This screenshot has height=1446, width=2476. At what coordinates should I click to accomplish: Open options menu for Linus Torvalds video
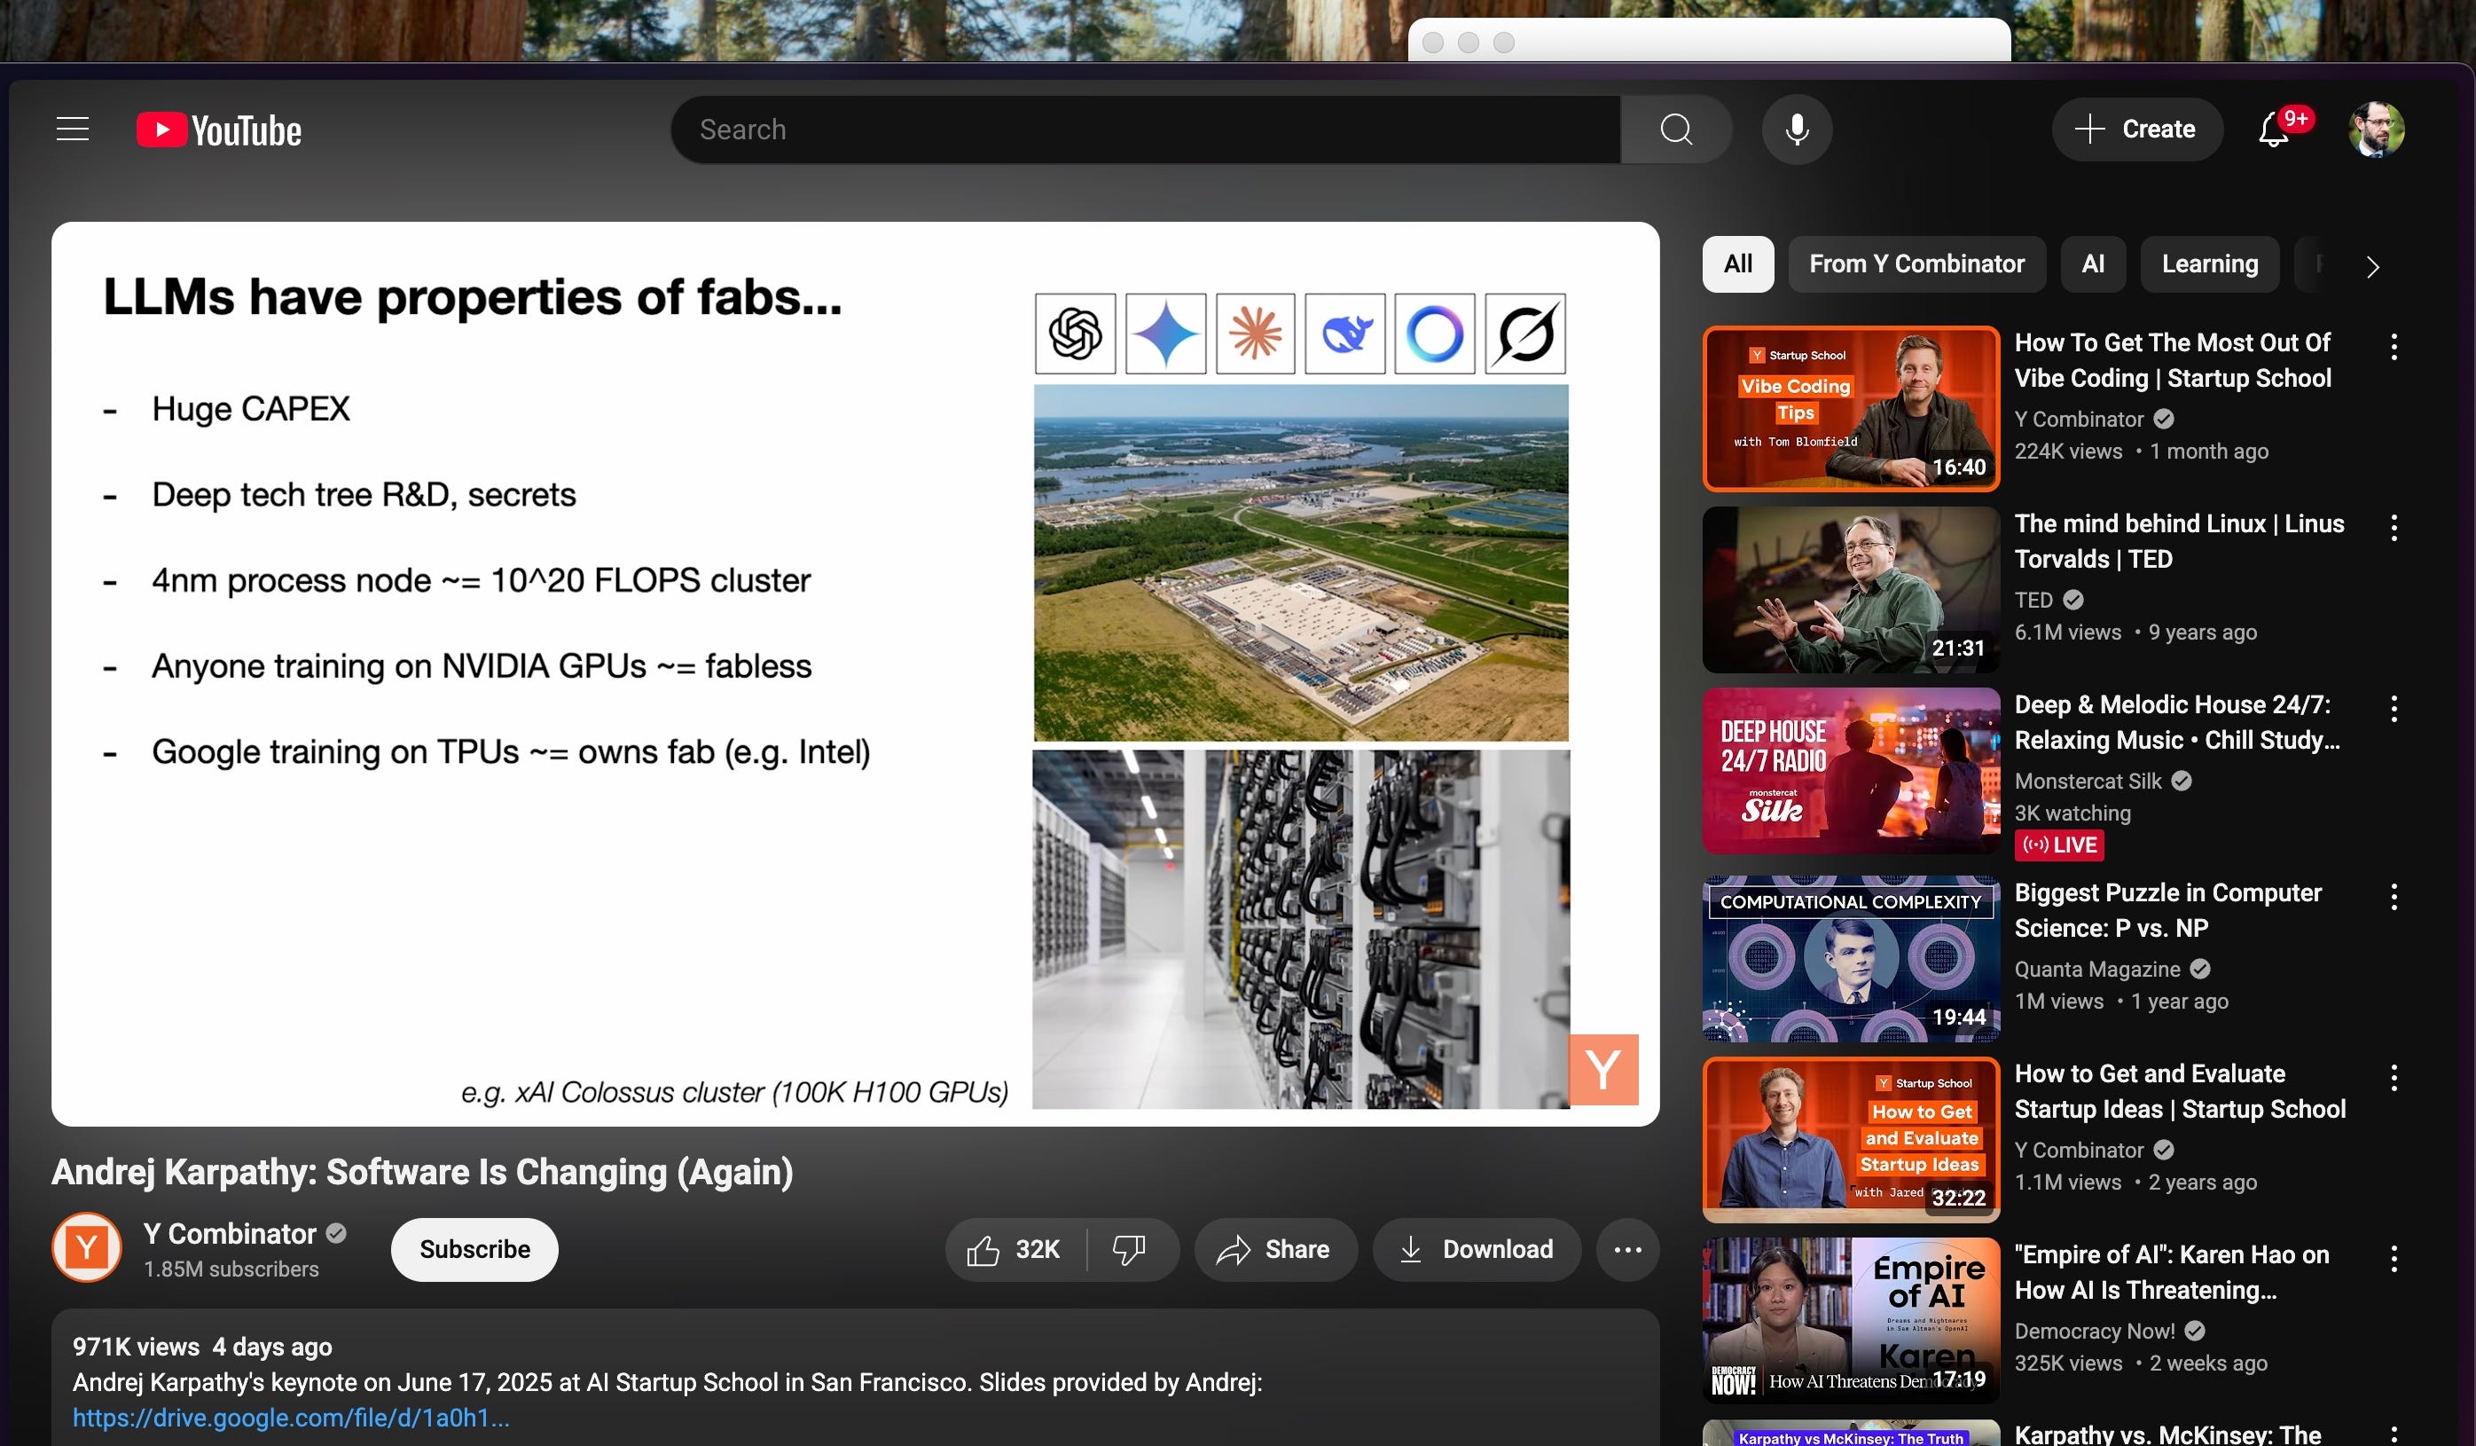[2394, 528]
